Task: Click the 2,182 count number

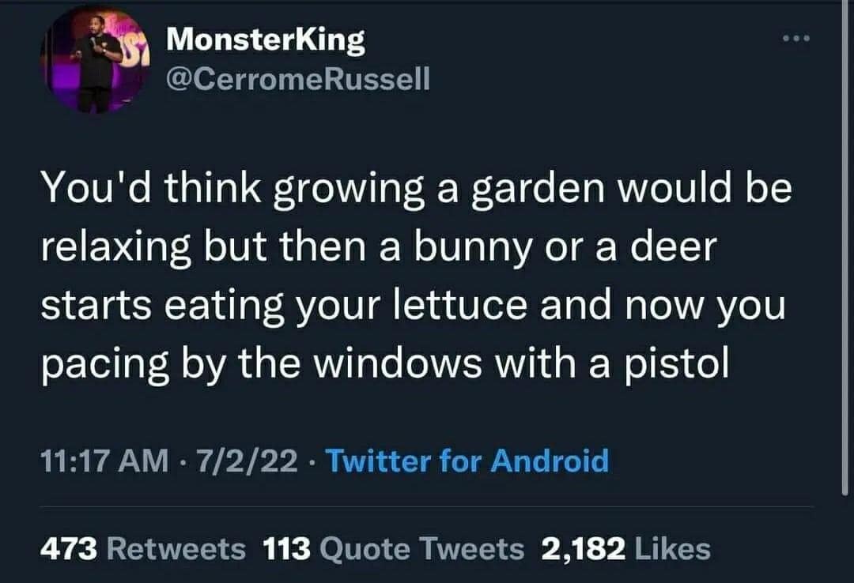Action: pyautogui.click(x=581, y=547)
